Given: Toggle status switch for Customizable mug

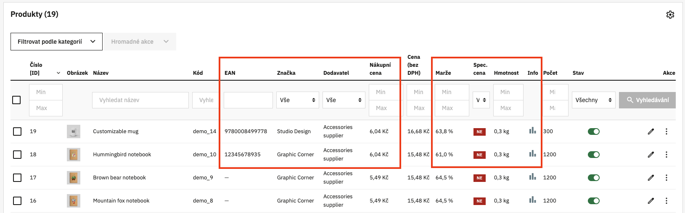Looking at the screenshot, I should point(594,131).
